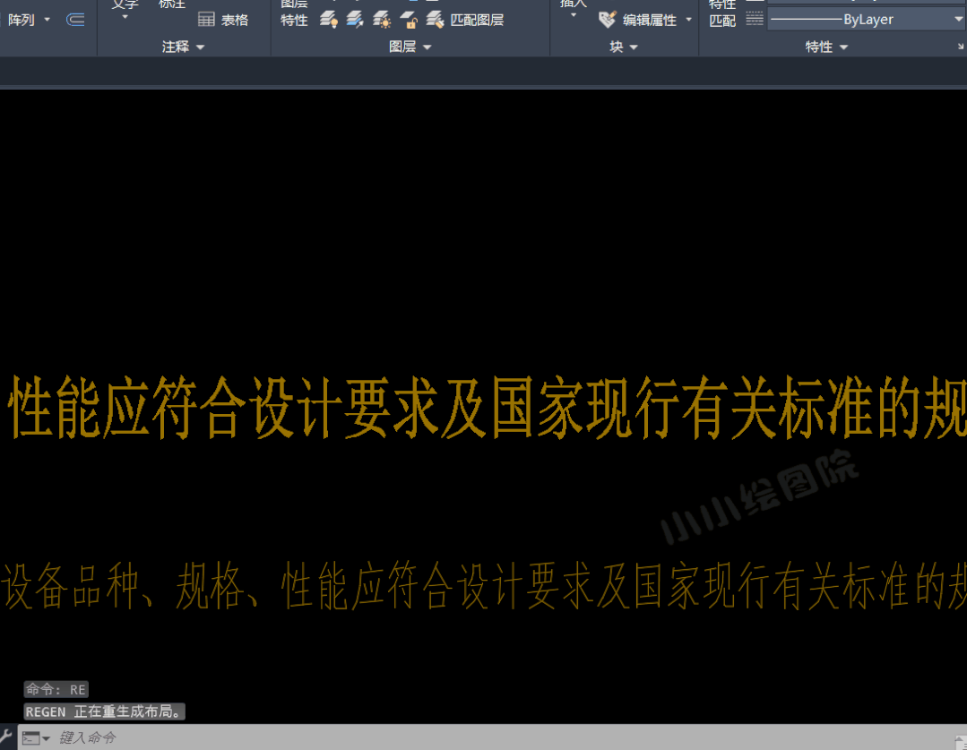The image size is (967, 750).
Task: Open the ByLayer linetype dropdown
Action: point(958,20)
